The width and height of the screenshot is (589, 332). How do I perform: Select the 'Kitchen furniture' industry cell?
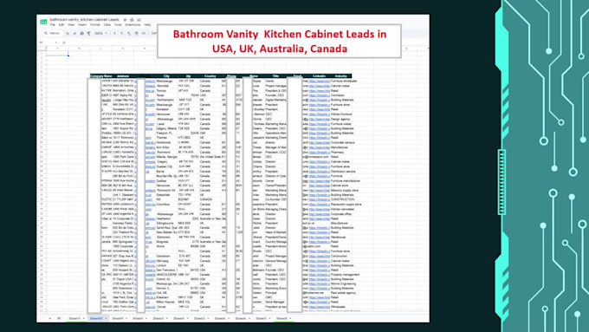pos(341,114)
